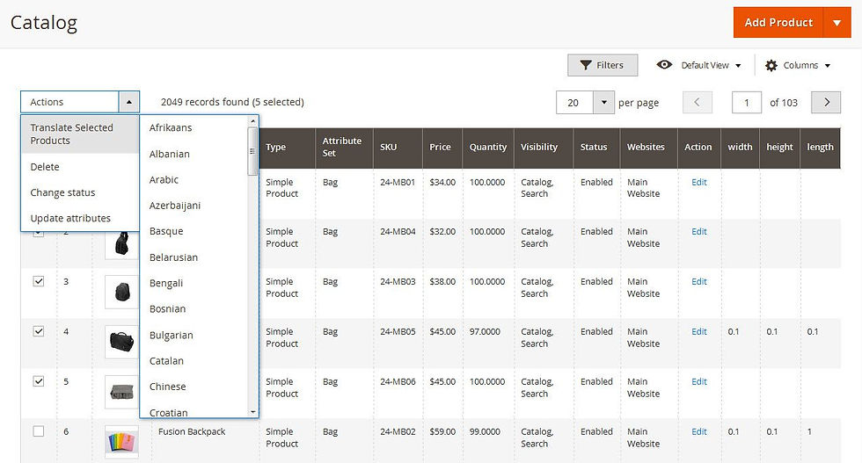862x463 pixels.
Task: Click the page number input field
Action: (x=747, y=102)
